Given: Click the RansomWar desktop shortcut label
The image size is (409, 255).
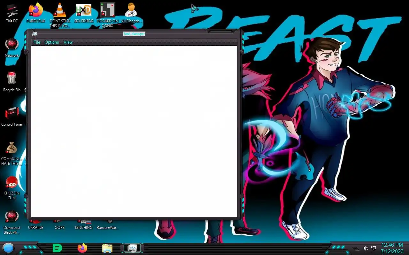Looking at the screenshot, I should (x=108, y=228).
